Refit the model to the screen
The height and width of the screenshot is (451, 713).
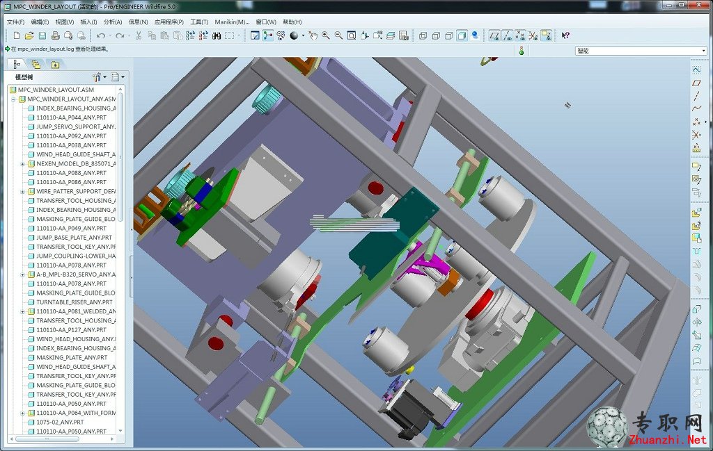[352, 35]
